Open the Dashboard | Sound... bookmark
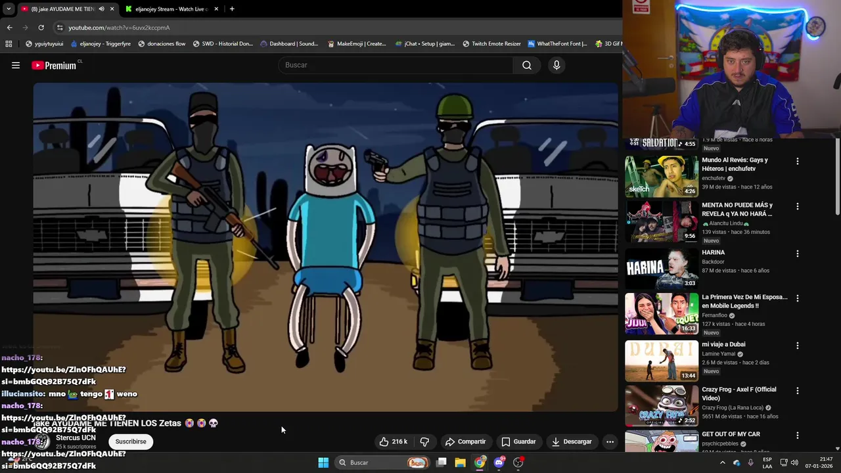The image size is (841, 473). (x=289, y=44)
